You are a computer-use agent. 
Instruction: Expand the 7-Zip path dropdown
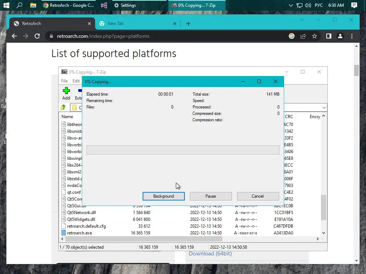[x=324, y=107]
